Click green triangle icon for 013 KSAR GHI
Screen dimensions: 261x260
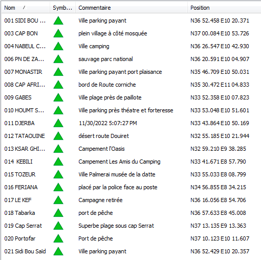coord(58,149)
